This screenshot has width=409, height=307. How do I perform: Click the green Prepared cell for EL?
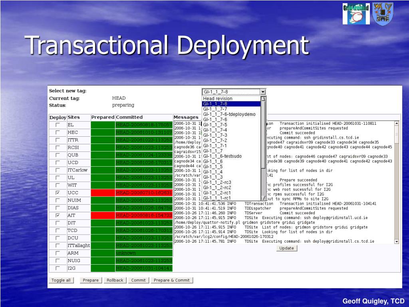pyautogui.click(x=103, y=125)
